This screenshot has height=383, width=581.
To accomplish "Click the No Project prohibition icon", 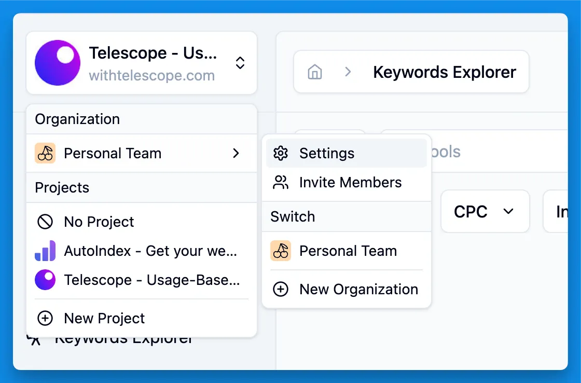I will pyautogui.click(x=45, y=222).
